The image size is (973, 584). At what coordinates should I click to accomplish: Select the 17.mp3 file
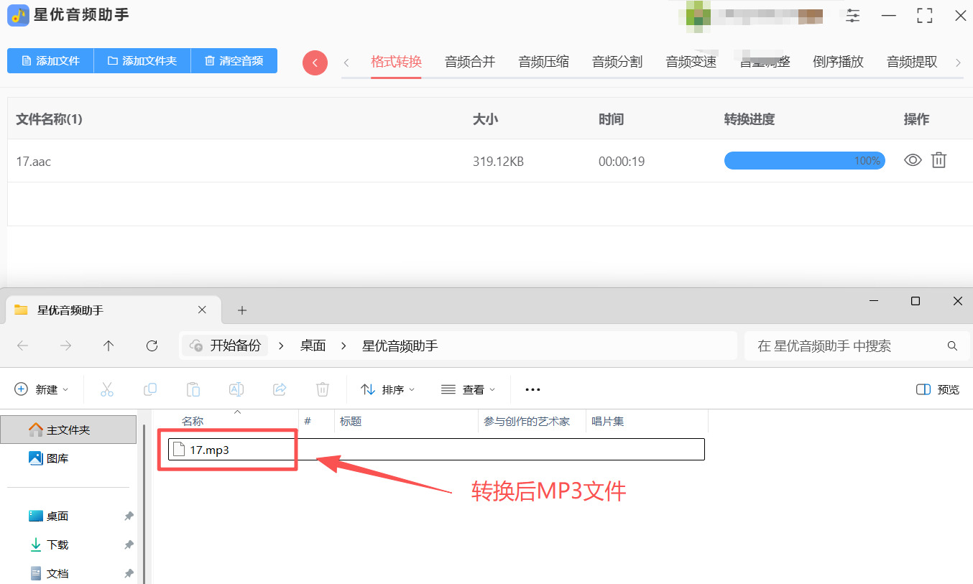click(x=436, y=450)
